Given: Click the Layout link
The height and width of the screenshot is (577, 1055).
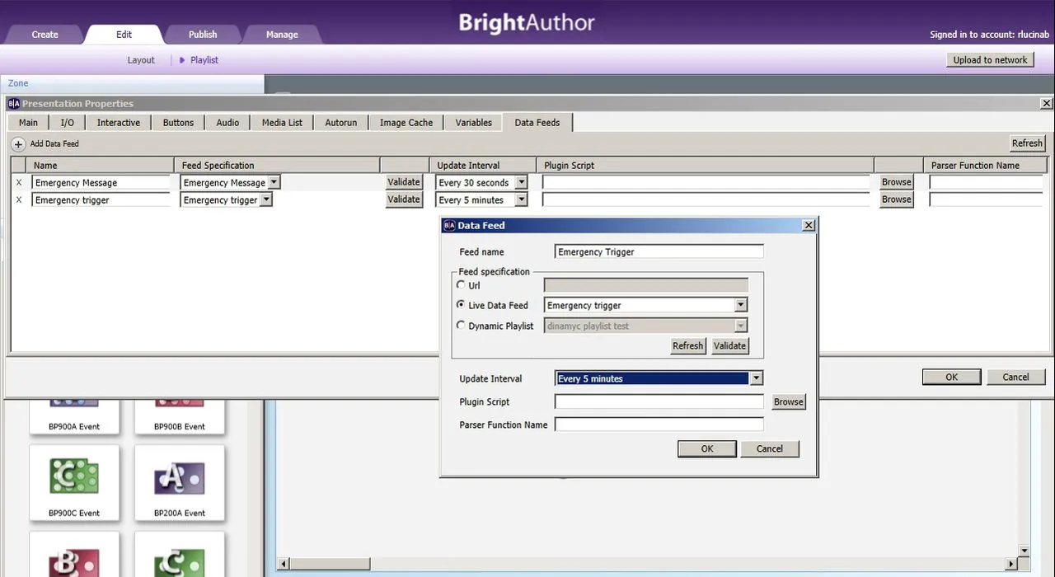Looking at the screenshot, I should [141, 60].
